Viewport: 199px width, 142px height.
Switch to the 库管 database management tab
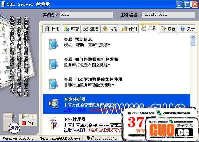71,29
